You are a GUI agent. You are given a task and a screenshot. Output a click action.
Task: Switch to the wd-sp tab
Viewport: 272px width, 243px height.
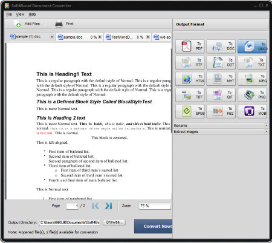(162, 37)
